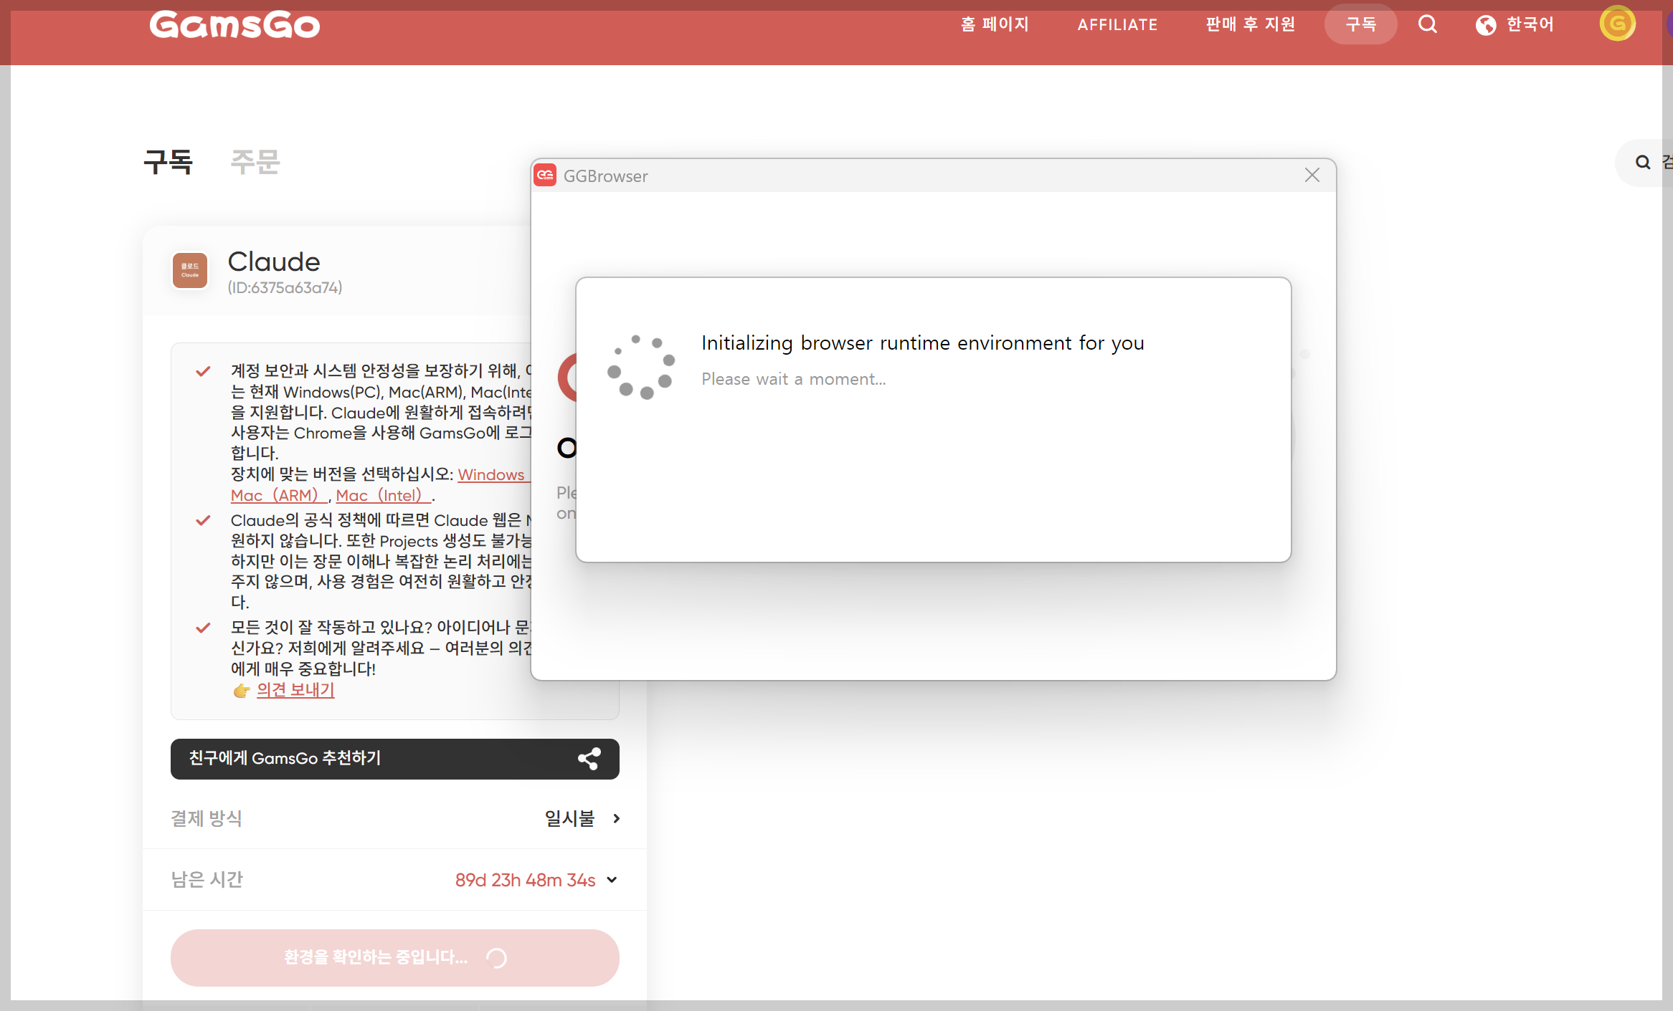1673x1011 pixels.
Task: Switch to the 주문 tab
Action: [x=255, y=162]
